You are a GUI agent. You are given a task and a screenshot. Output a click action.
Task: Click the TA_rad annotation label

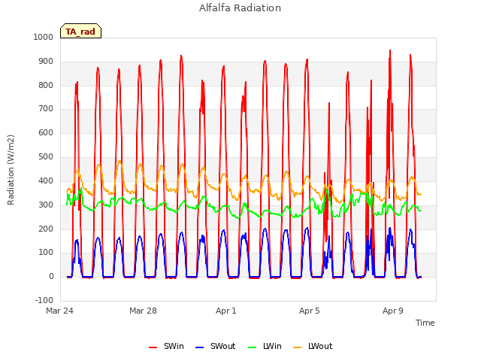[x=80, y=31]
